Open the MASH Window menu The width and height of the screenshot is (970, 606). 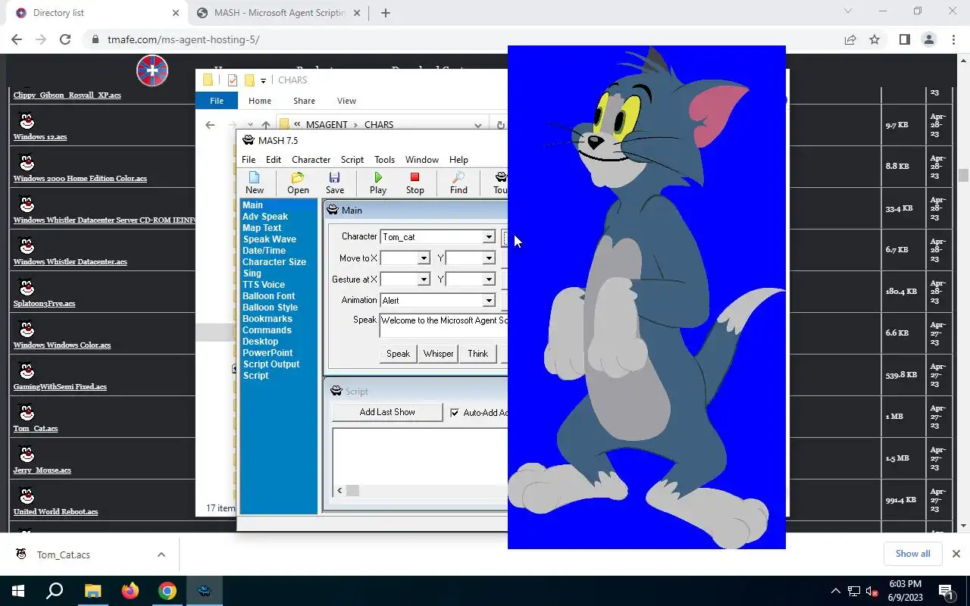click(x=422, y=160)
